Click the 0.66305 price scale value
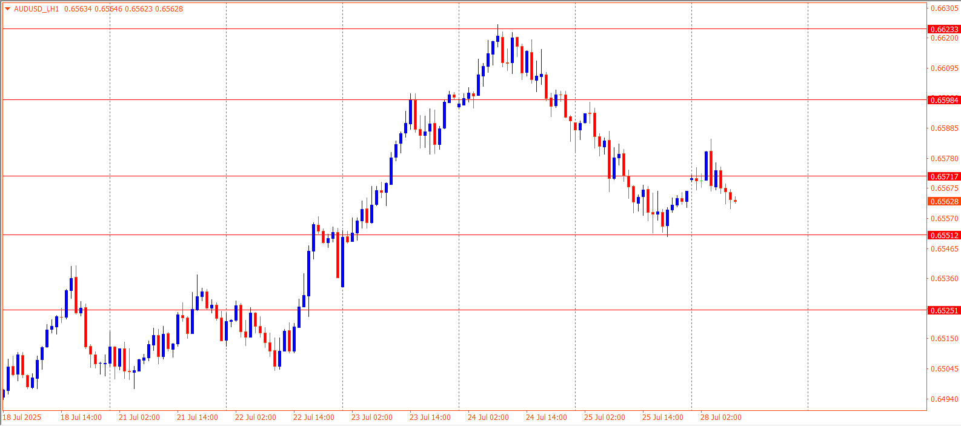The image size is (961, 426). (944, 8)
